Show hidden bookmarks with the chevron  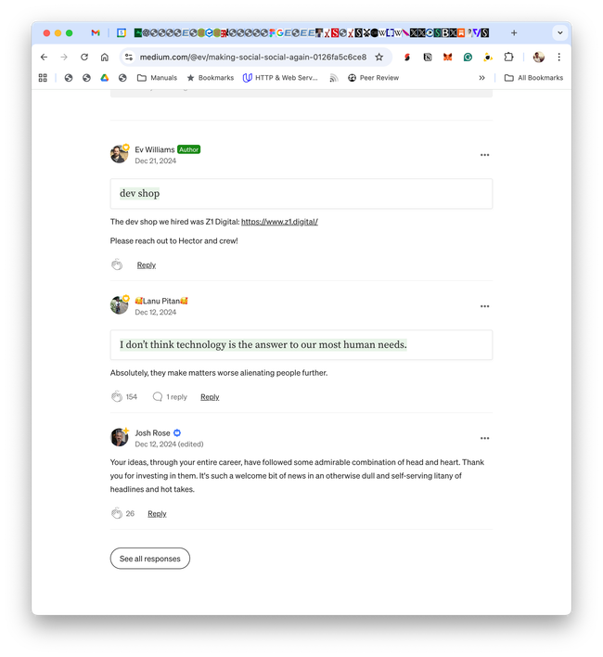(x=481, y=78)
